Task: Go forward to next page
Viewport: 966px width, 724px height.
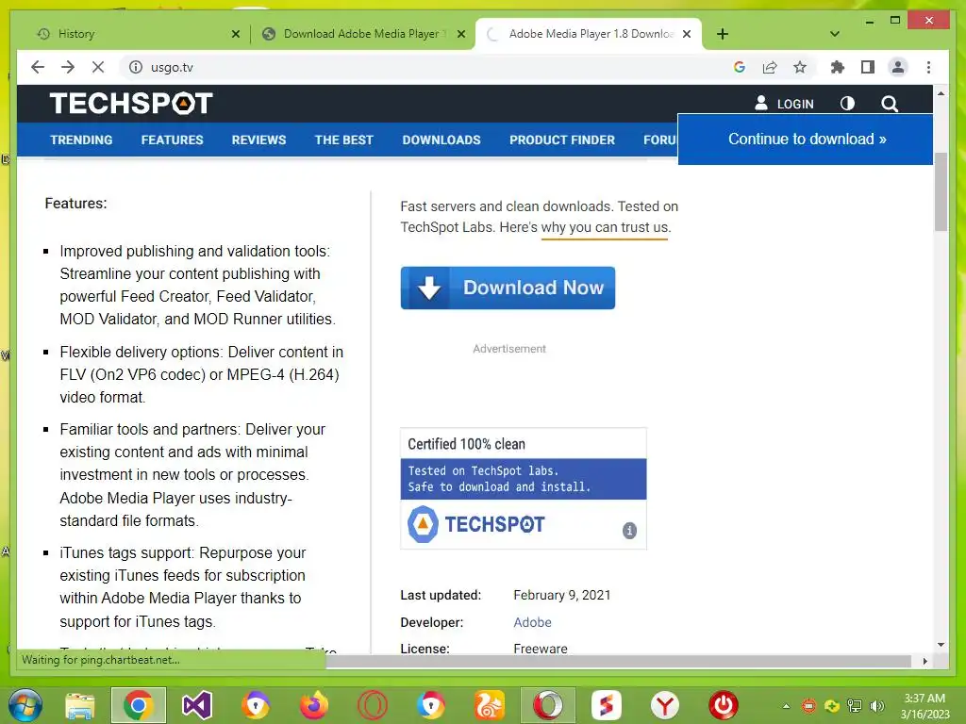Action: coord(68,67)
